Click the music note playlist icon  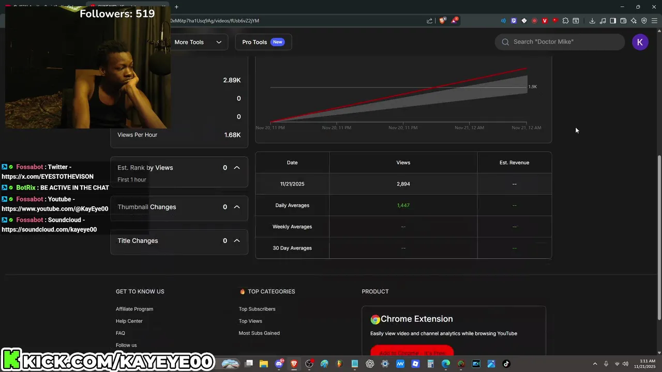tap(603, 21)
